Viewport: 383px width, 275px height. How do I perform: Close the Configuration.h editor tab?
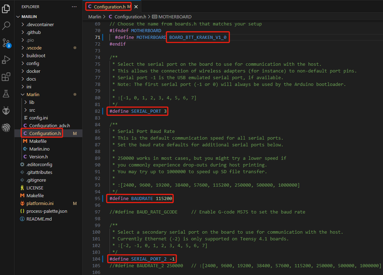(x=136, y=7)
